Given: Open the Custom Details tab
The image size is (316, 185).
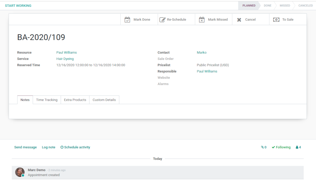Looking at the screenshot, I should click(104, 100).
